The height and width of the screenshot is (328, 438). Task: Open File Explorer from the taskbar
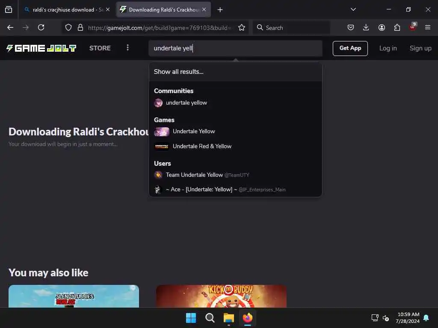228,318
